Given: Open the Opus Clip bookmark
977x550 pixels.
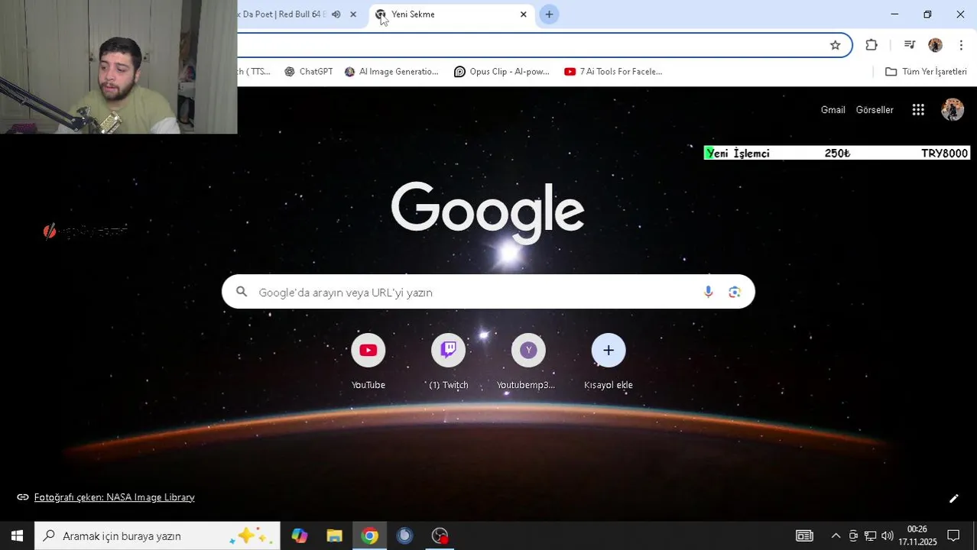Looking at the screenshot, I should 501,72.
